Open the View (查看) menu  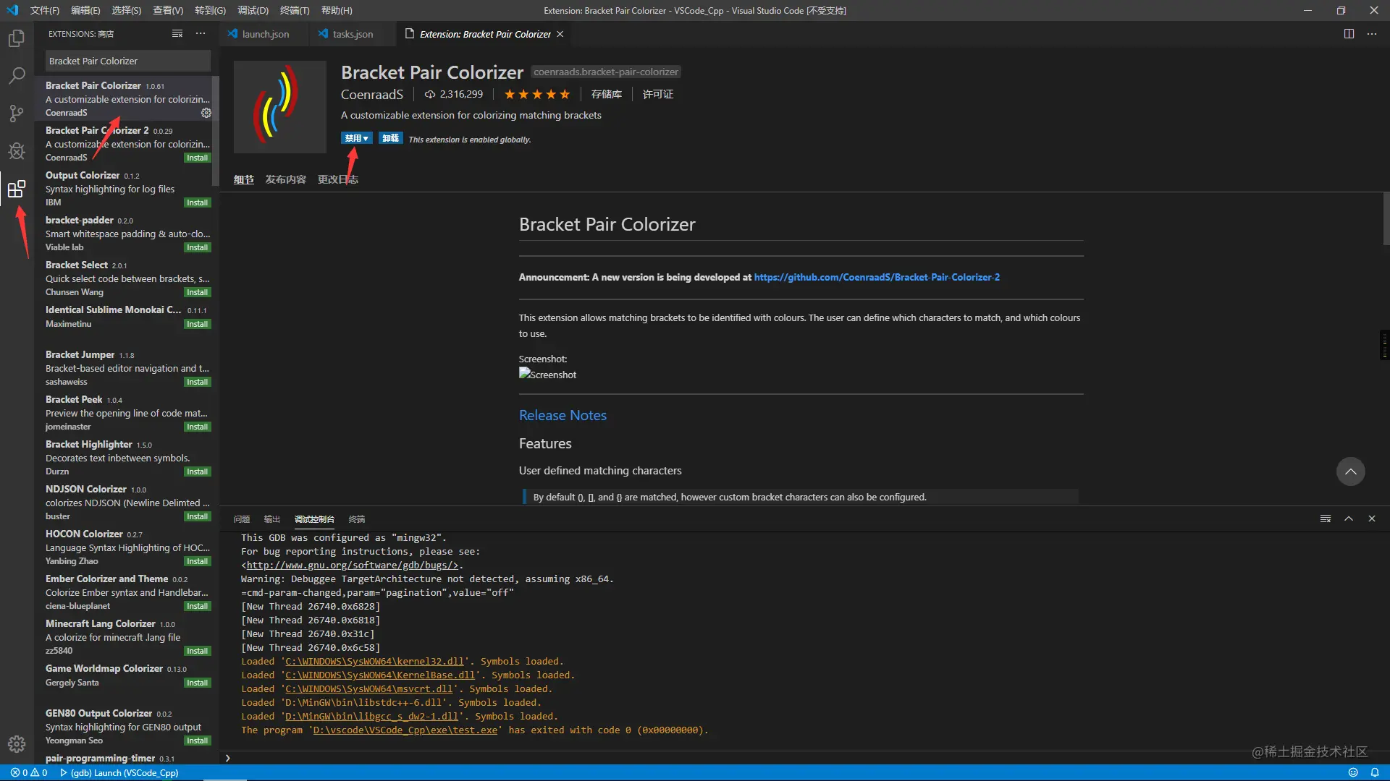click(x=168, y=10)
